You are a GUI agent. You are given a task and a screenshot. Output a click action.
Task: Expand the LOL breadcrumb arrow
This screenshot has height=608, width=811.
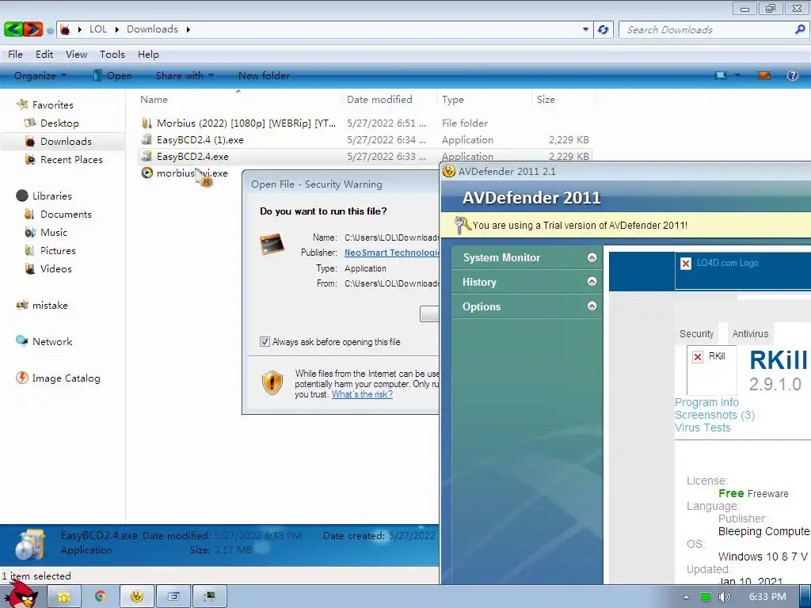coord(116,29)
